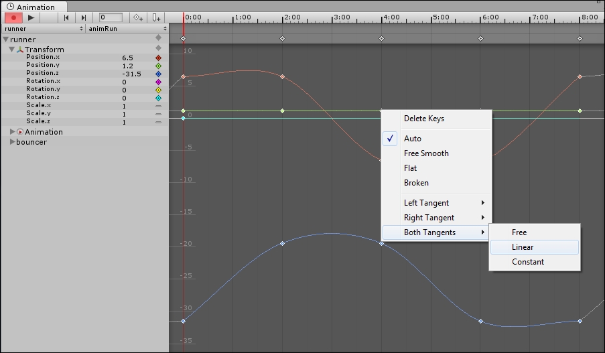This screenshot has width=605, height=353.
Task: Click the Position.z value -31.5
Action: coord(131,74)
